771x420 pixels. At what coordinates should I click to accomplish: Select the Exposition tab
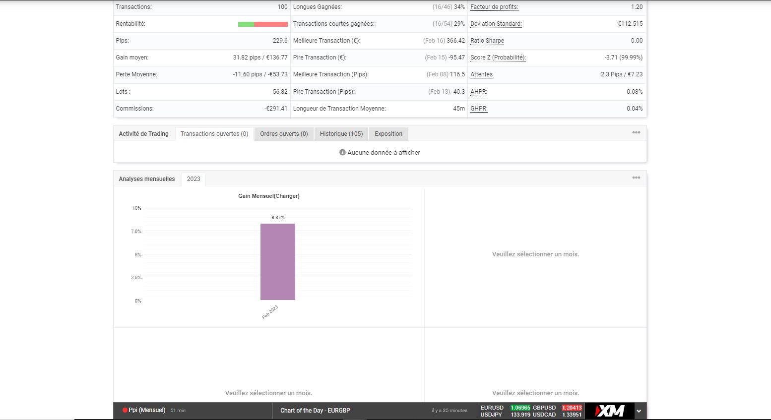tap(388, 134)
